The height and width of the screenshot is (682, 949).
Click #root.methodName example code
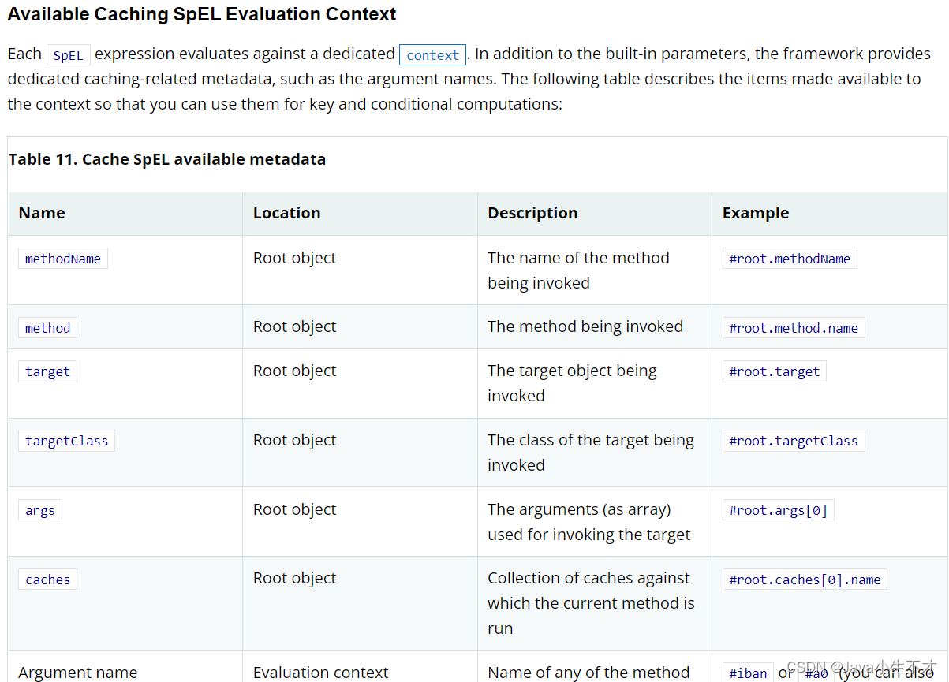[x=790, y=259]
